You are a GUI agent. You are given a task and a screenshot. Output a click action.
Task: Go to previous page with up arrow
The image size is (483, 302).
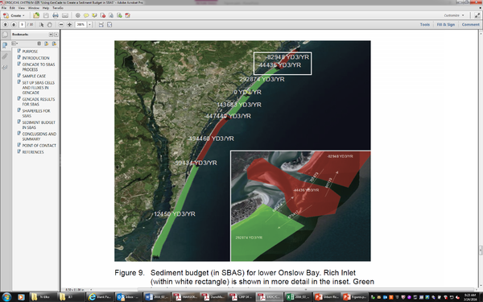click(6, 25)
